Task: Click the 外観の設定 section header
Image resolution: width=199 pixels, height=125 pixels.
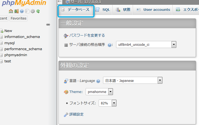Action: tap(127, 66)
